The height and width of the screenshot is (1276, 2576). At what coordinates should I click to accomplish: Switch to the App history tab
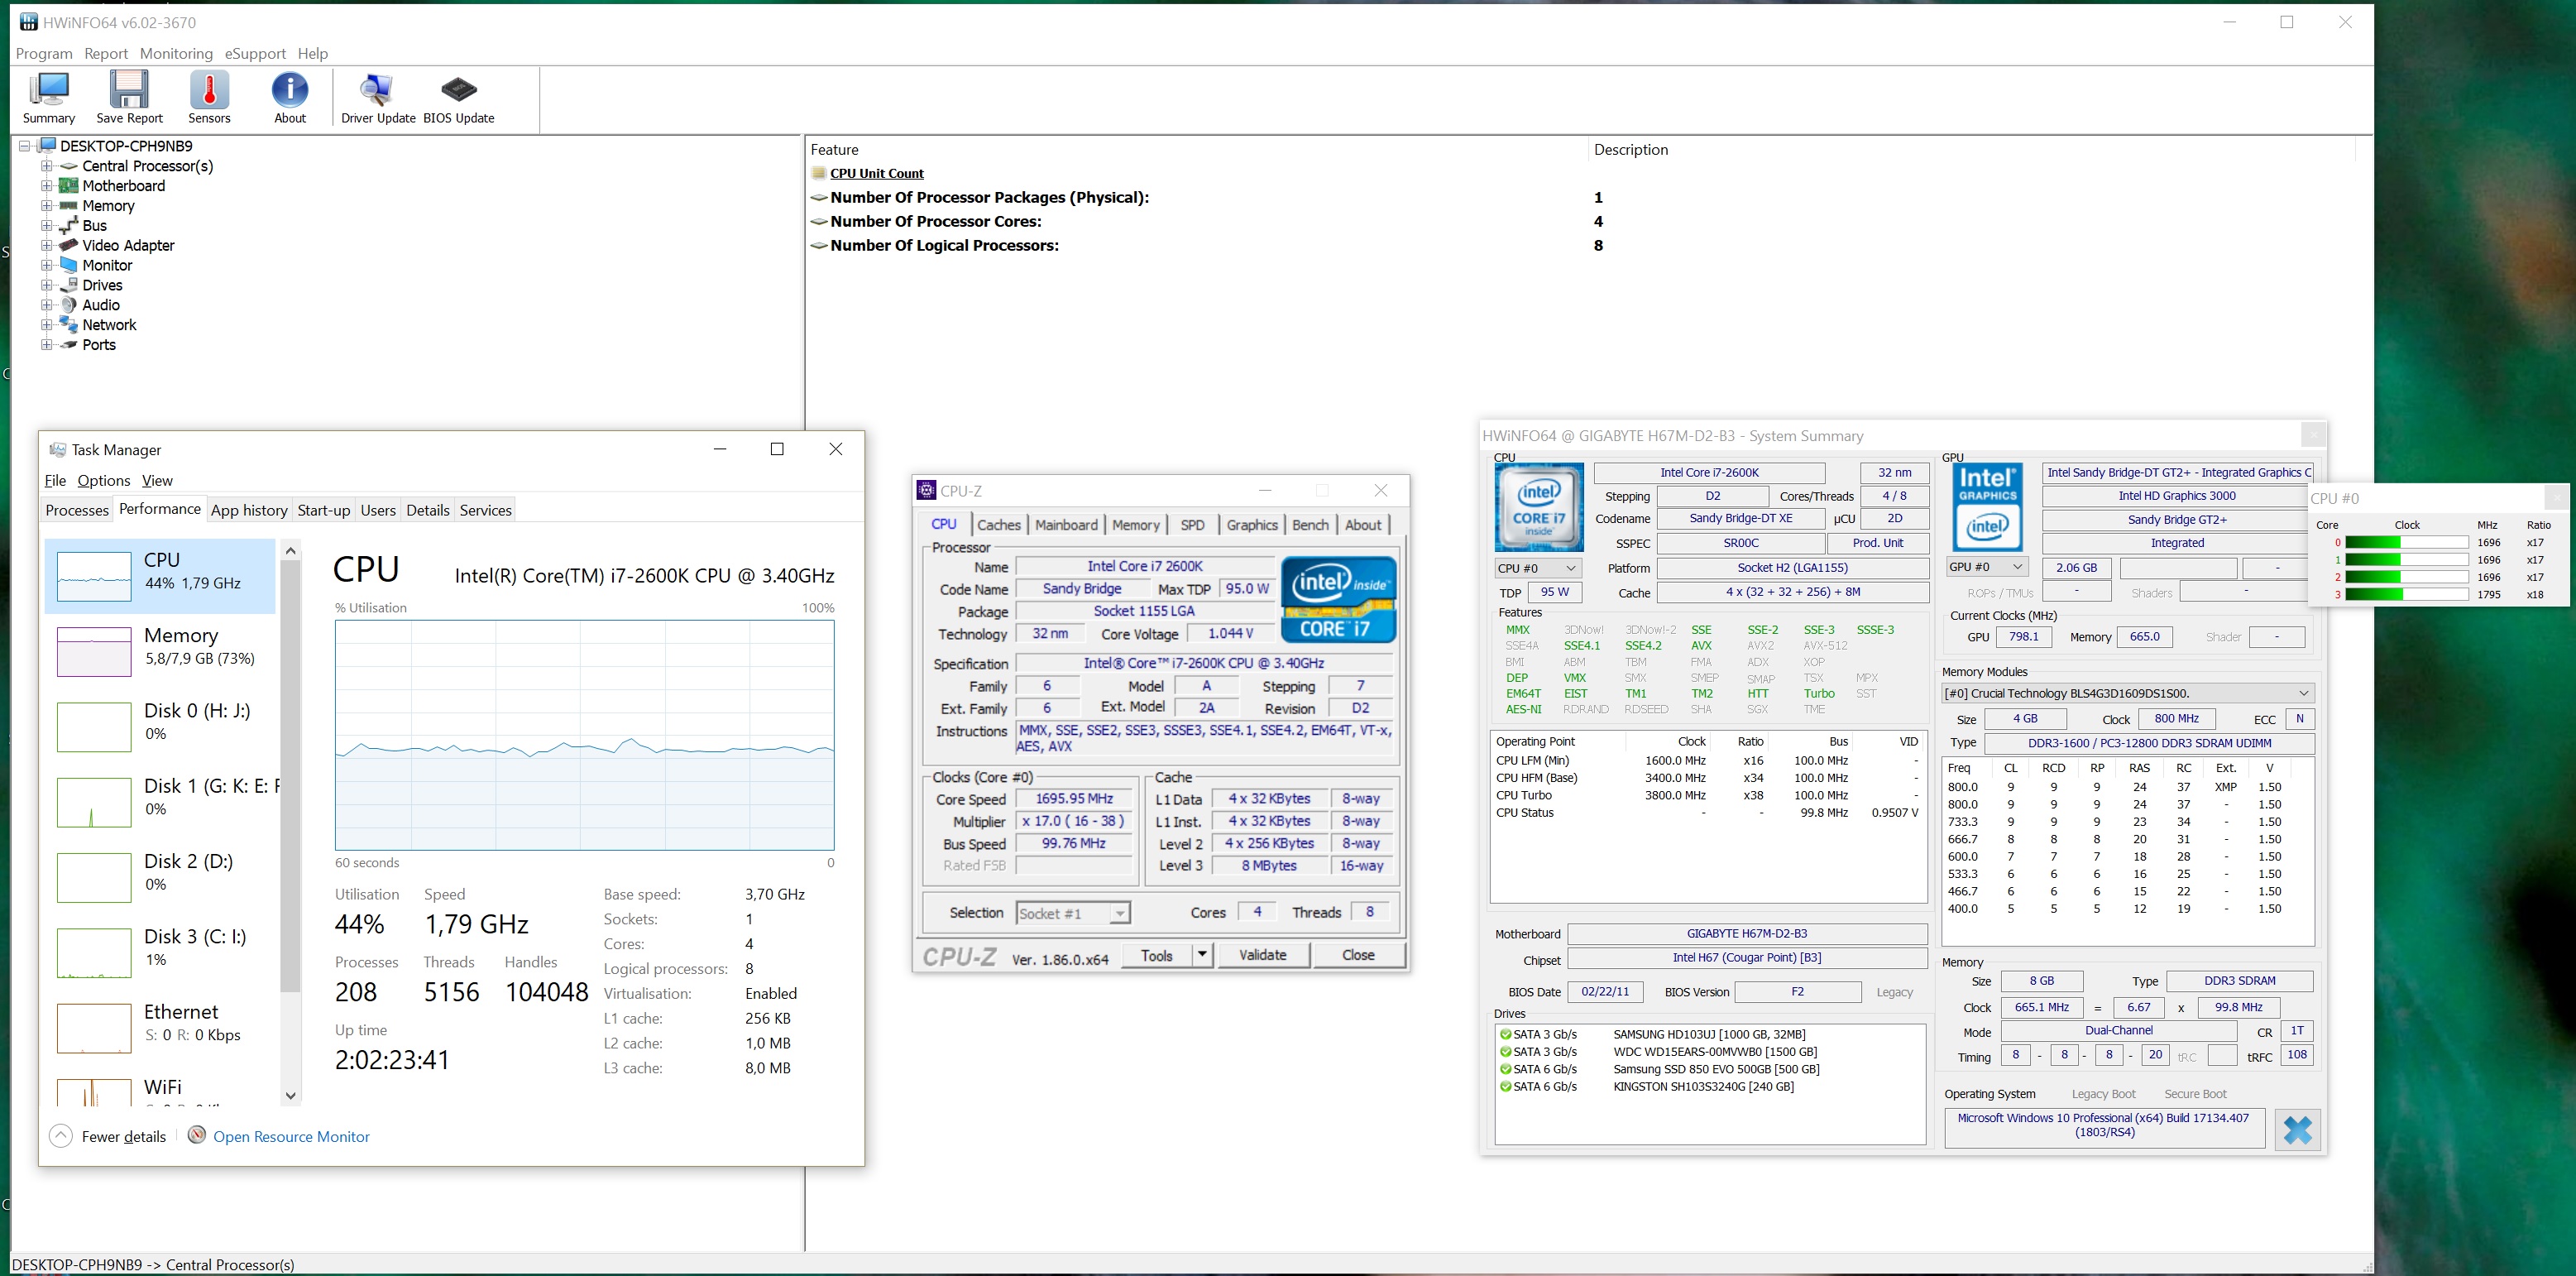point(250,510)
